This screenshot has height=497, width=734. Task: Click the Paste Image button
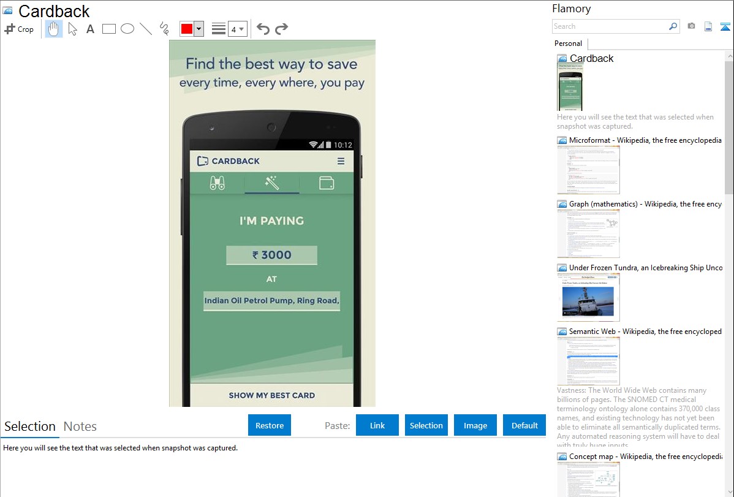tap(475, 425)
